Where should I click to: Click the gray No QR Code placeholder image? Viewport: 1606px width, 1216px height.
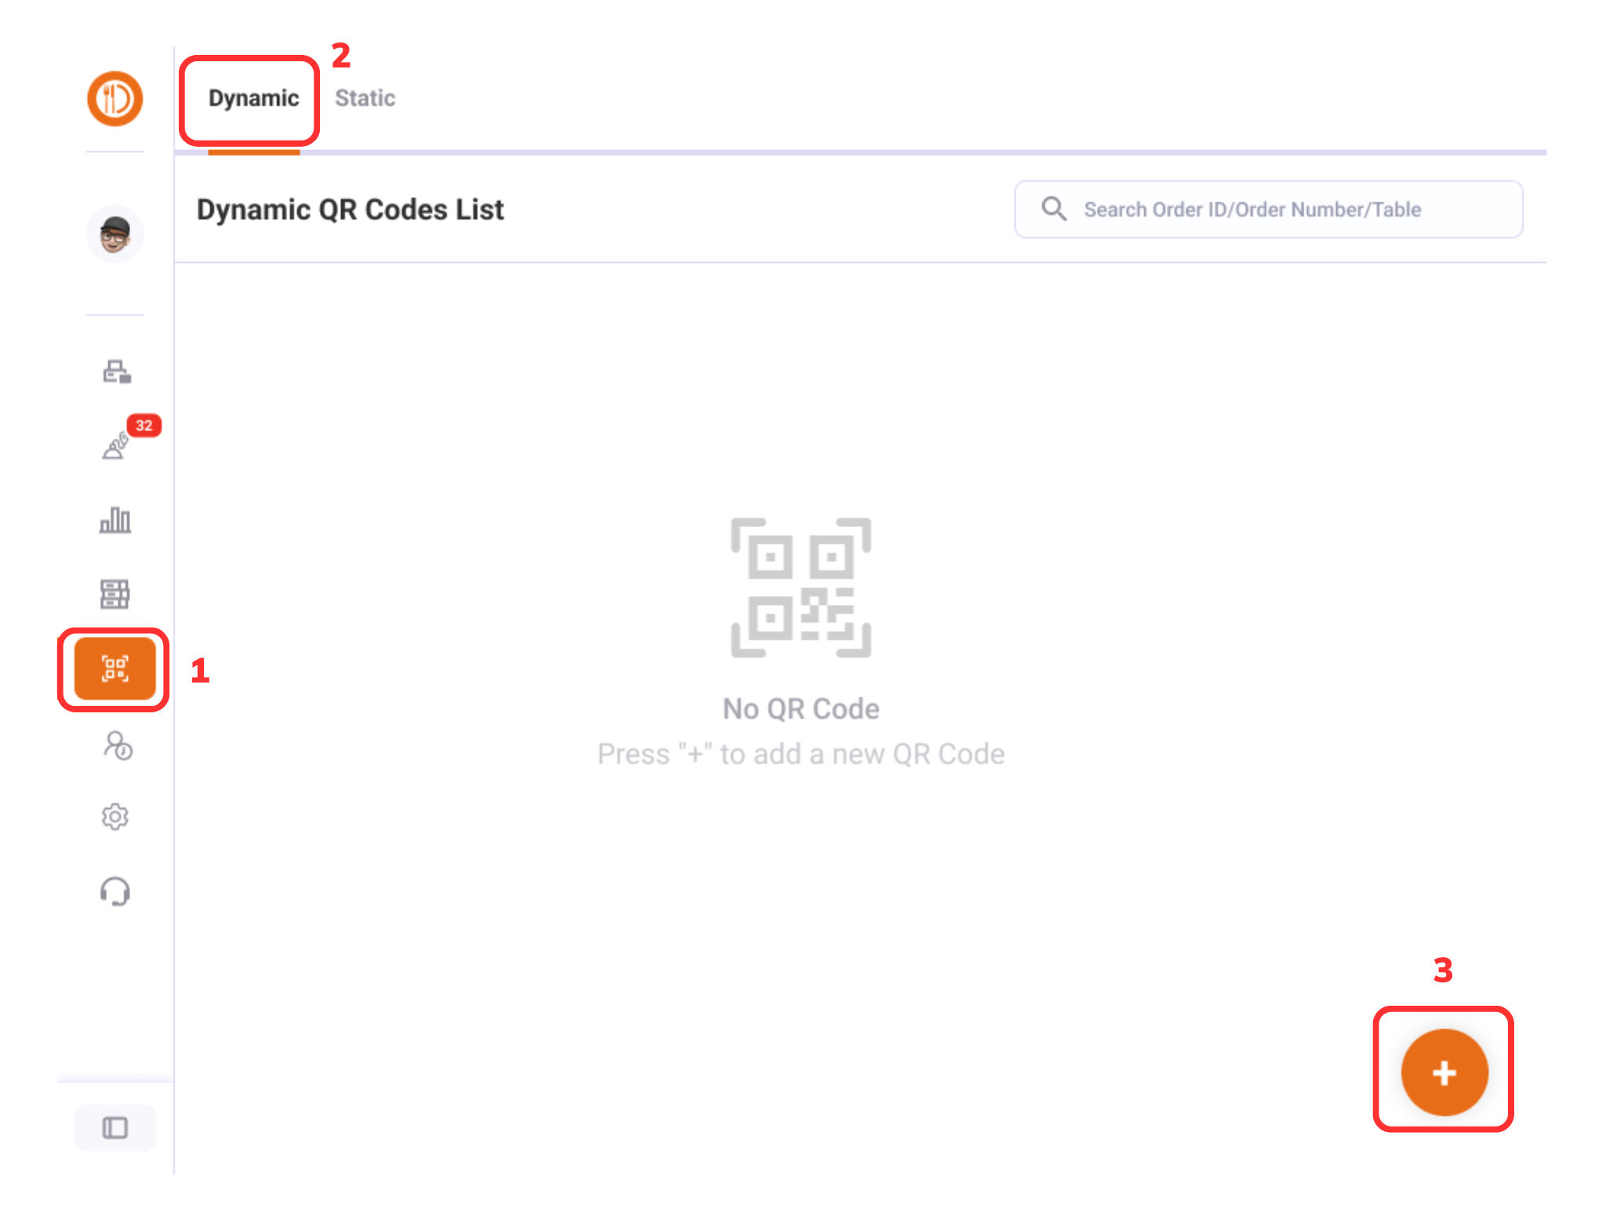point(801,588)
